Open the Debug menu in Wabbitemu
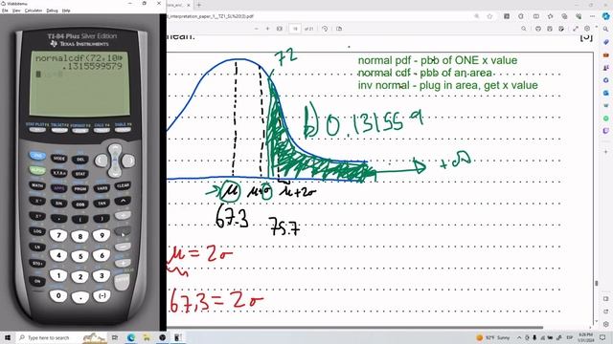This screenshot has width=613, height=344. point(52,11)
